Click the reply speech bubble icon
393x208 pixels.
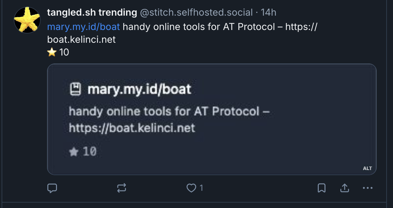click(x=52, y=188)
